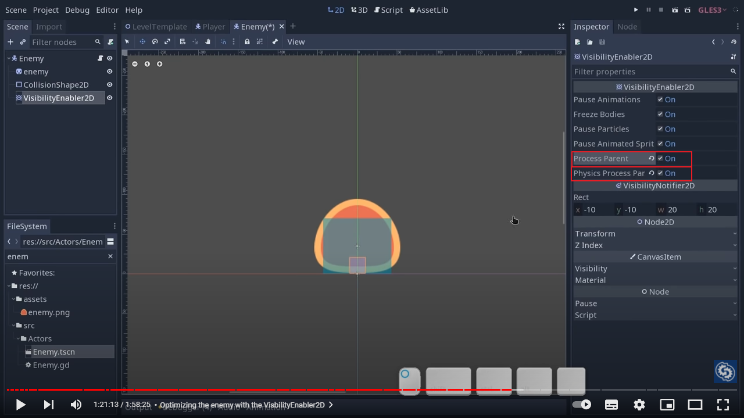Switch to the 3D workspace

point(359,10)
